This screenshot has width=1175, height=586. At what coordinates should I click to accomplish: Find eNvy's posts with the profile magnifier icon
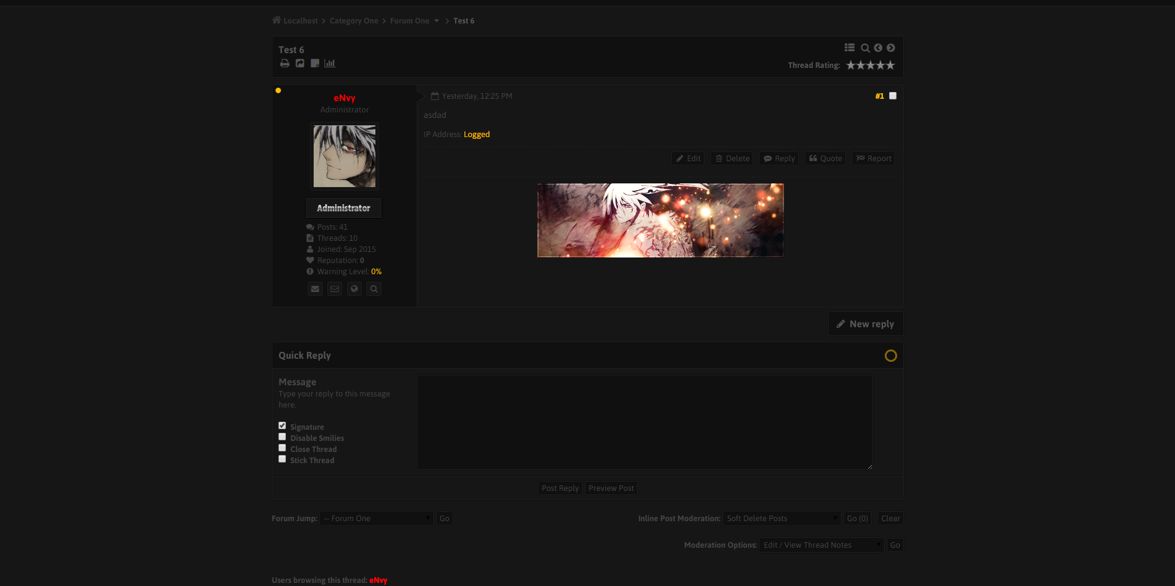[374, 289]
